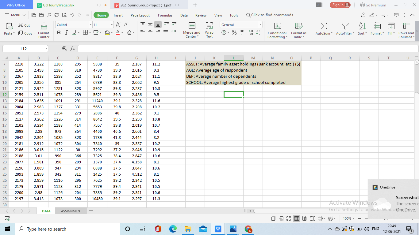Click the yellow Fill Color swatch
Screen dimensions: 419x235
pyautogui.click(x=107, y=32)
